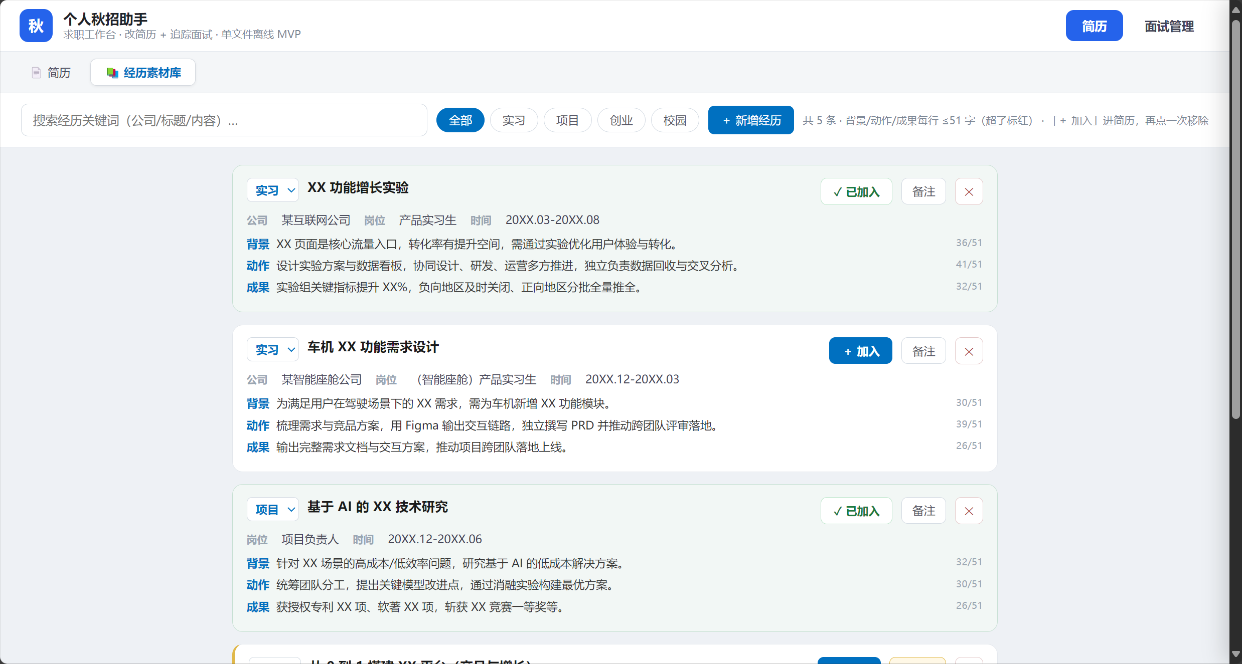
Task: Click company field 某智能座舱公司
Action: [322, 379]
